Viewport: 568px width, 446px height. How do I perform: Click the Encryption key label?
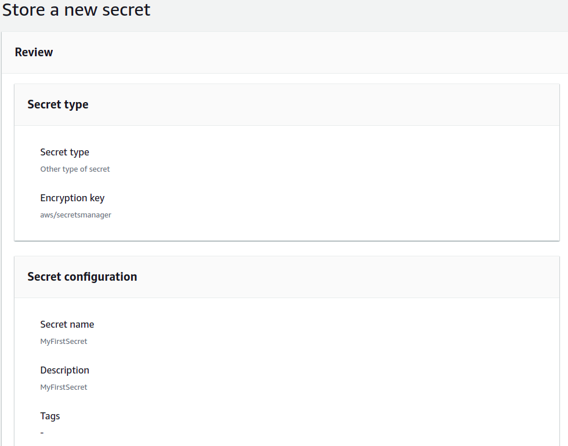tap(72, 198)
